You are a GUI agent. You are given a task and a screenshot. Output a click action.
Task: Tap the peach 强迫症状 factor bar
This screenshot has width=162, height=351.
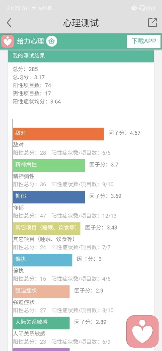click(x=41, y=292)
